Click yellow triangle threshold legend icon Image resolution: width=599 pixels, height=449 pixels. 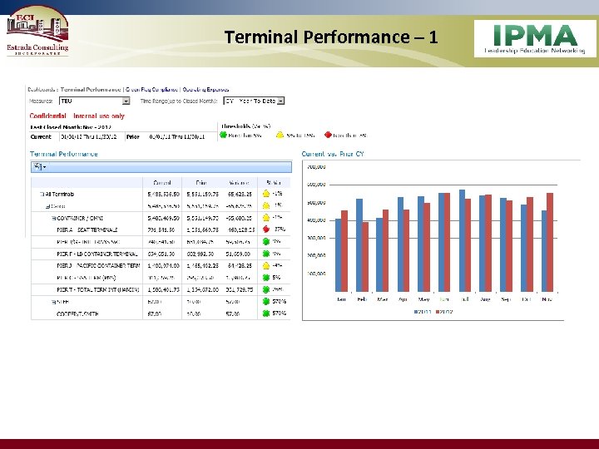[x=280, y=135]
